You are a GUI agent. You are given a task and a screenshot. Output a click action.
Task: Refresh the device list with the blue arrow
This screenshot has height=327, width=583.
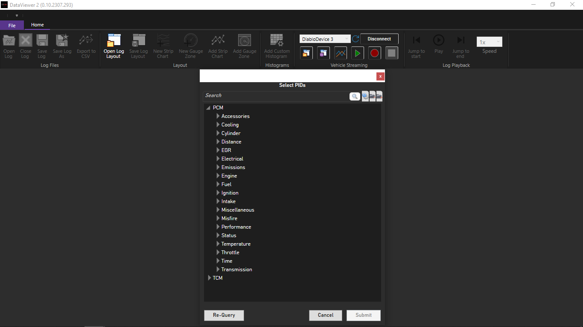pyautogui.click(x=356, y=39)
